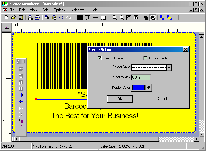Image resolution: width=206 pixels, height=151 pixels.
Task: Click the fit-to-window zoom icon
Action: click(129, 18)
